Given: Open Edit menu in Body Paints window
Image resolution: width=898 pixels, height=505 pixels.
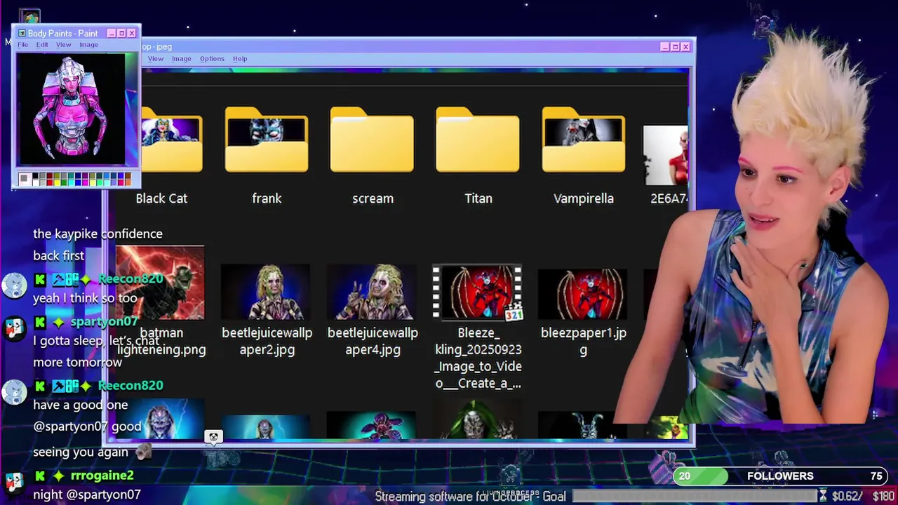Looking at the screenshot, I should coord(42,45).
